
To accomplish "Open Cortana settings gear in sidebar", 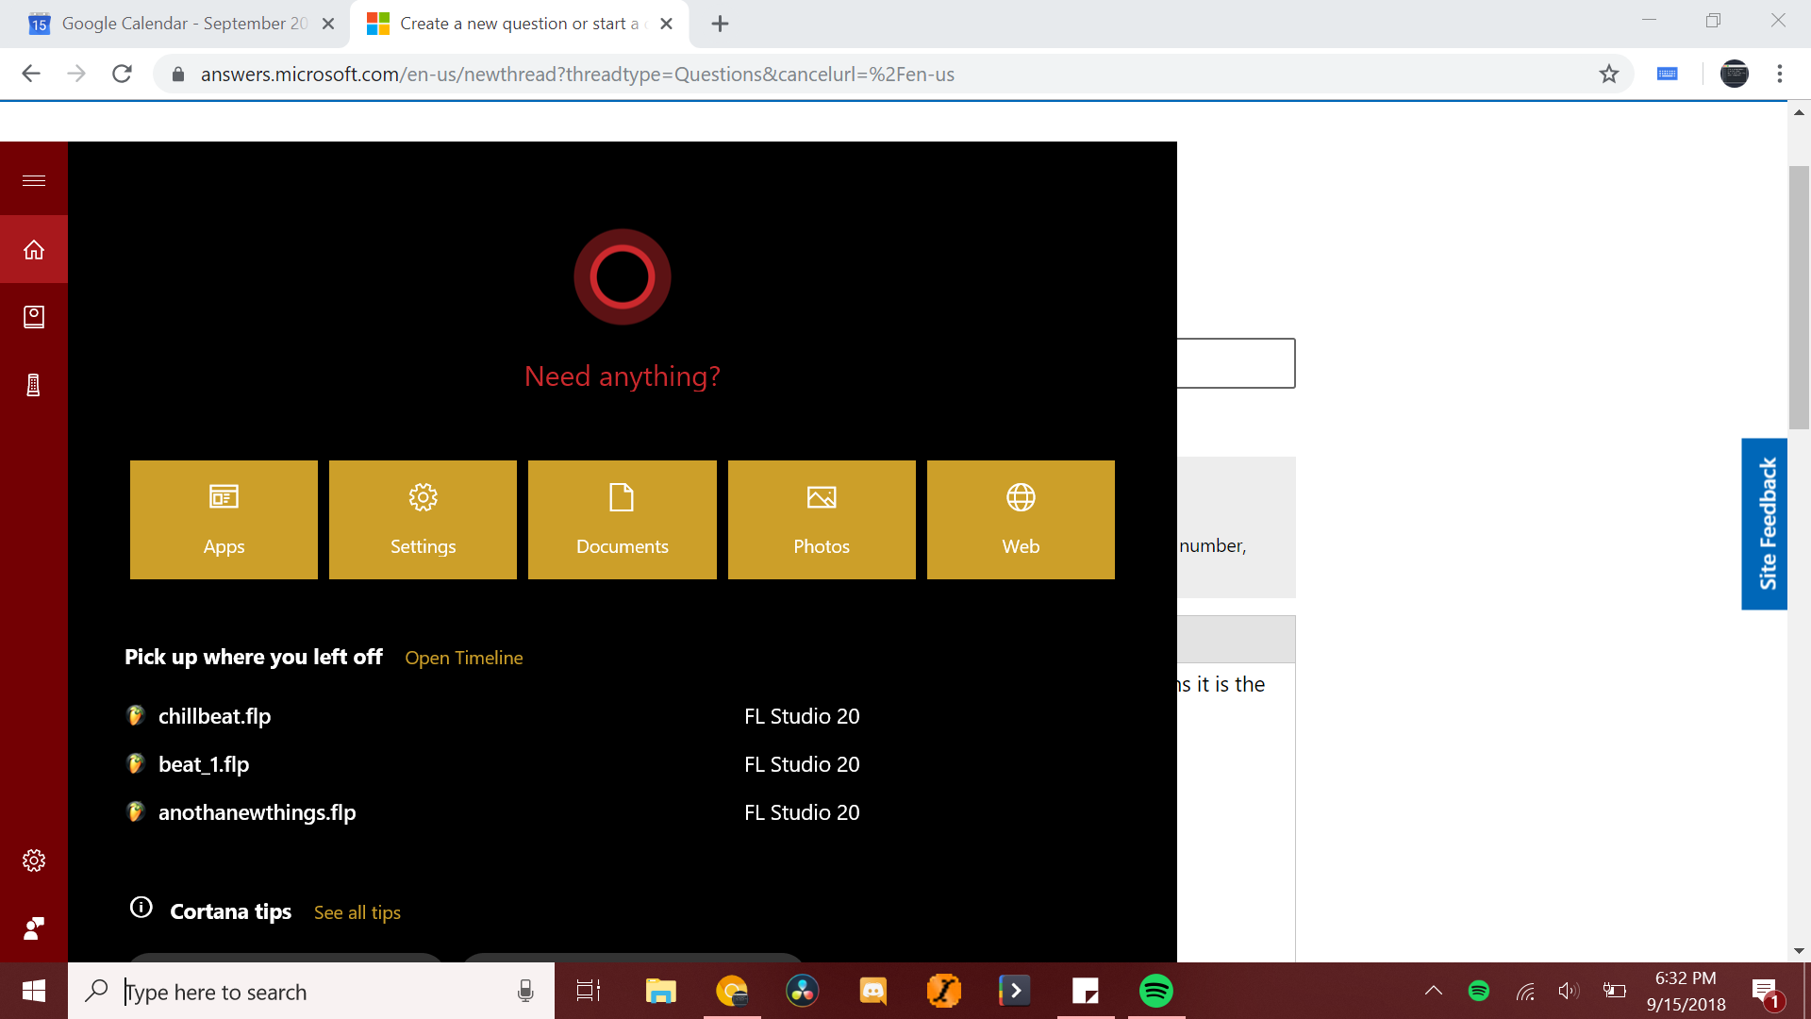I will coord(34,860).
